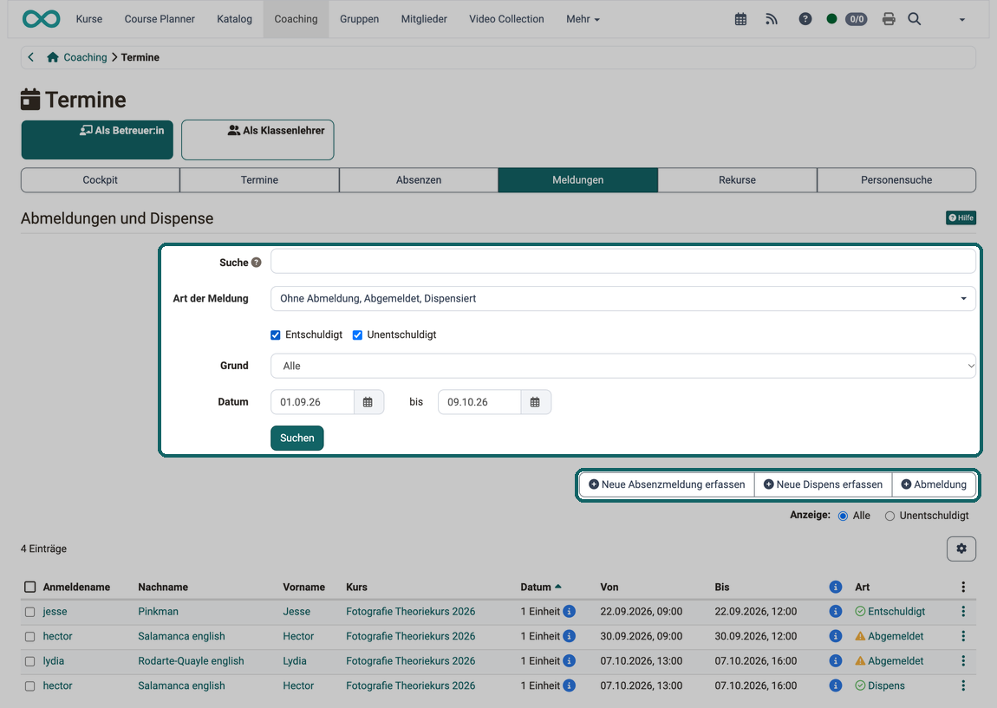Click the Suchen button
997x708 pixels.
297,438
